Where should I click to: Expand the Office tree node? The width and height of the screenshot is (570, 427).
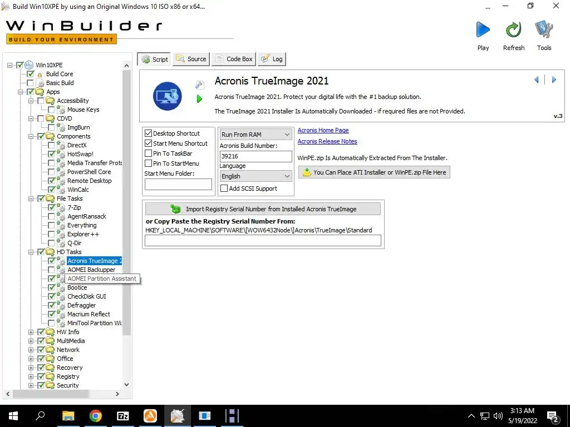tap(31, 359)
